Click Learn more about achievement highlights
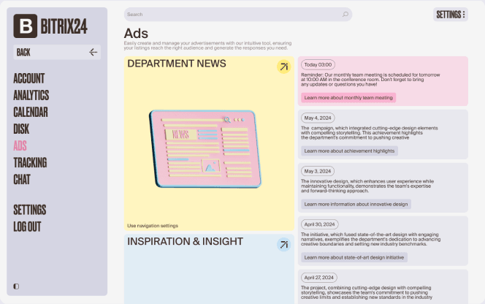The image size is (485, 304). tap(350, 151)
